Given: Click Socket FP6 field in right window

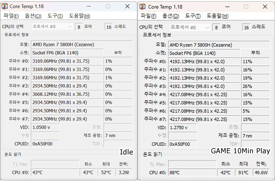Looking at the screenshot, I should [204, 53].
